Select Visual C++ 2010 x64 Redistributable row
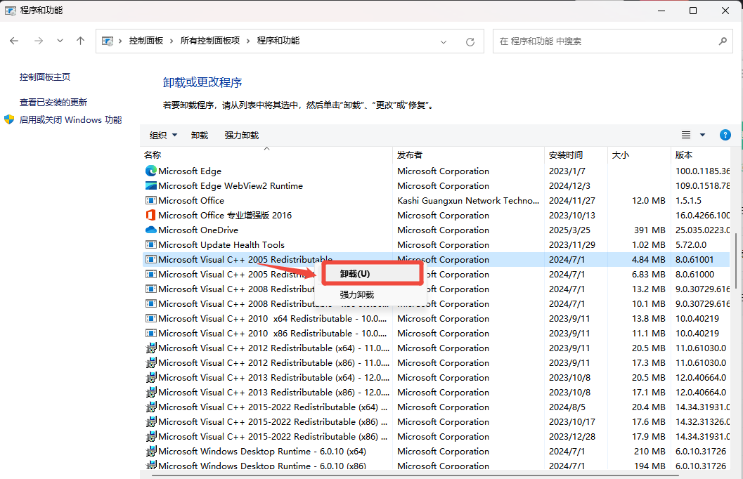The height and width of the screenshot is (479, 743). (x=436, y=319)
